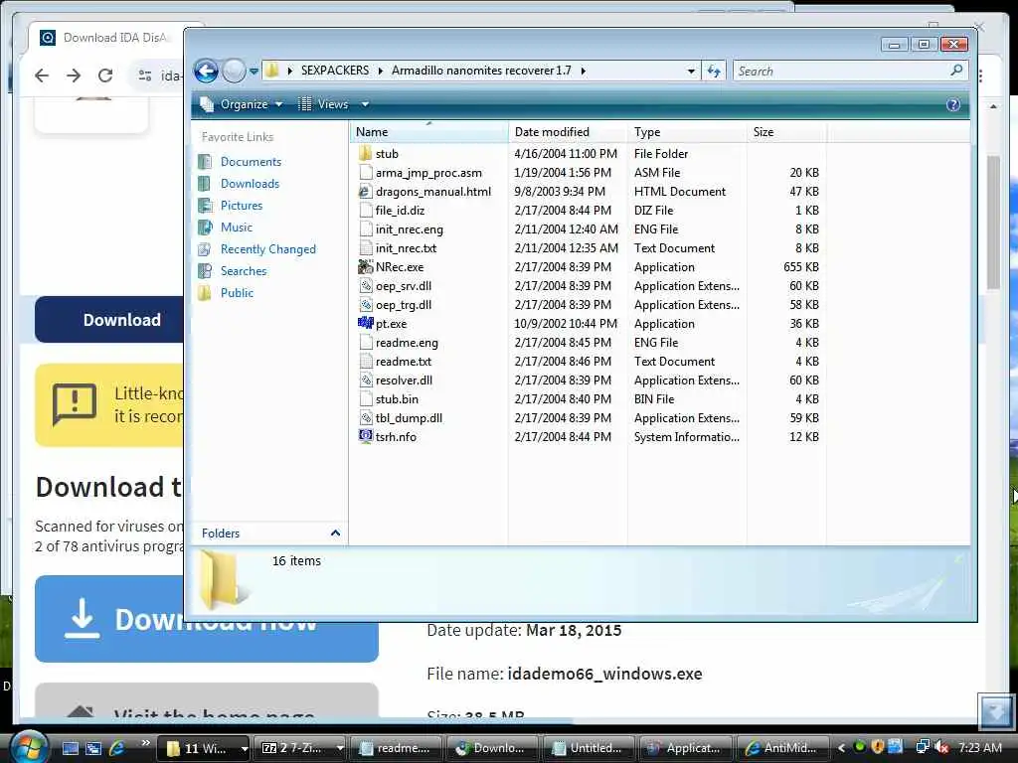This screenshot has width=1018, height=763.
Task: Click browser page vertical scrollbar
Action: point(993,221)
